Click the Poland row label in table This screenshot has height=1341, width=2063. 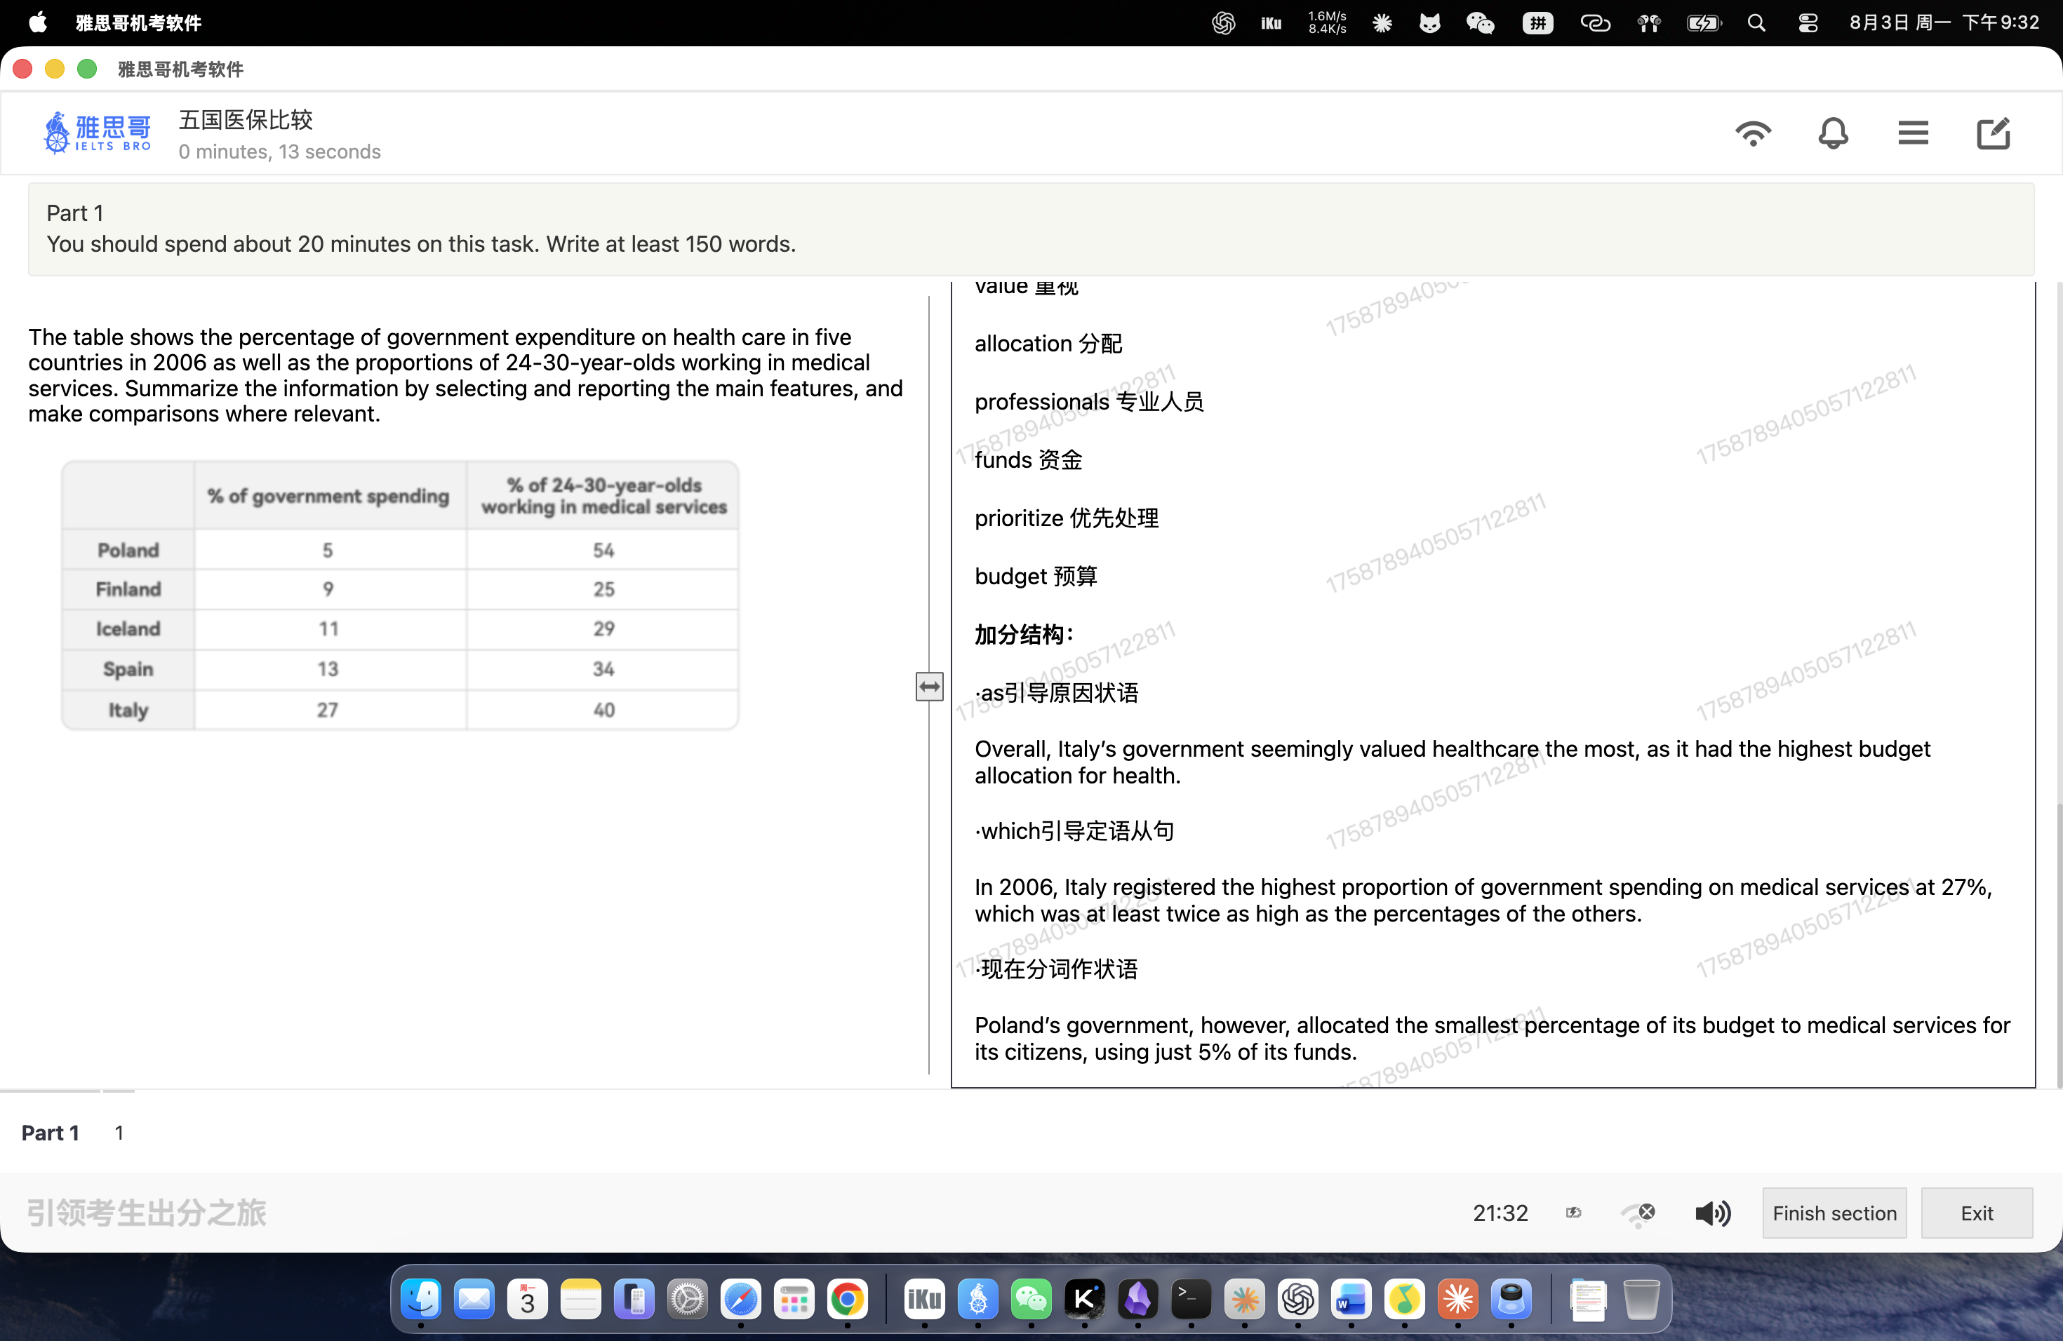(128, 550)
